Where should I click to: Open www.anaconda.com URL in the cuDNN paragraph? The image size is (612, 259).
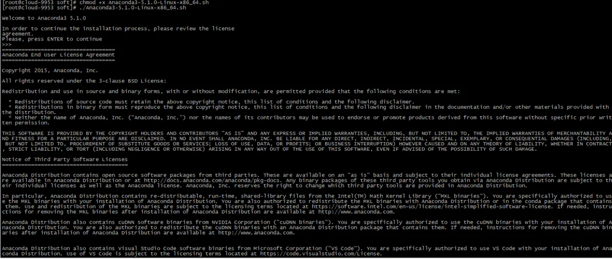click(x=256, y=233)
